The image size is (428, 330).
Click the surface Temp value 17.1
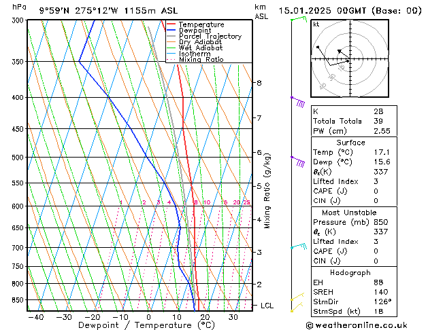coord(382,152)
